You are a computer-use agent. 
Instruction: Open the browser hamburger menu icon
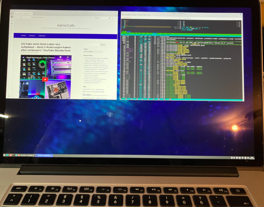coord(115,17)
